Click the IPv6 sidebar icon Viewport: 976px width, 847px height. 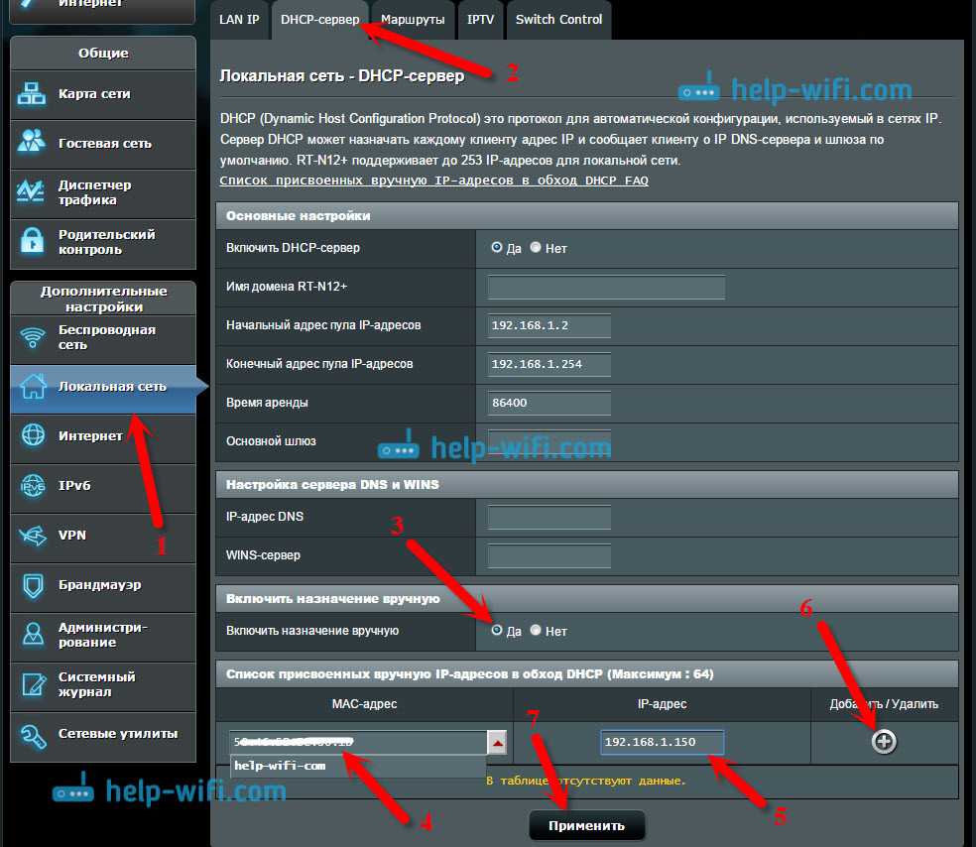click(33, 485)
